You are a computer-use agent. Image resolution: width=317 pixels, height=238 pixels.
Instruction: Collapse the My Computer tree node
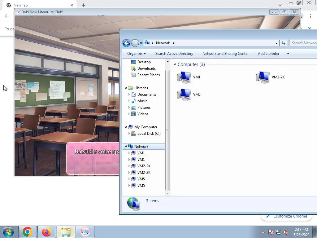(x=126, y=127)
